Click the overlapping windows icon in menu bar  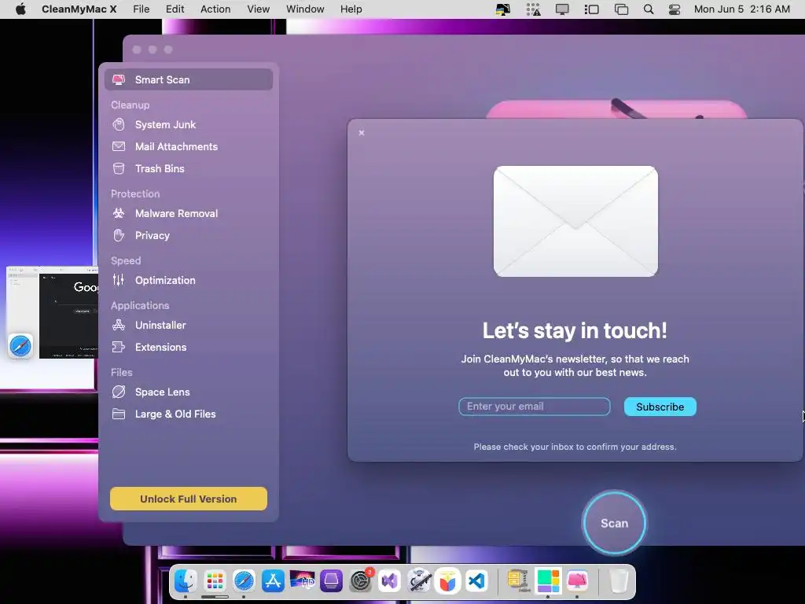pyautogui.click(x=621, y=9)
